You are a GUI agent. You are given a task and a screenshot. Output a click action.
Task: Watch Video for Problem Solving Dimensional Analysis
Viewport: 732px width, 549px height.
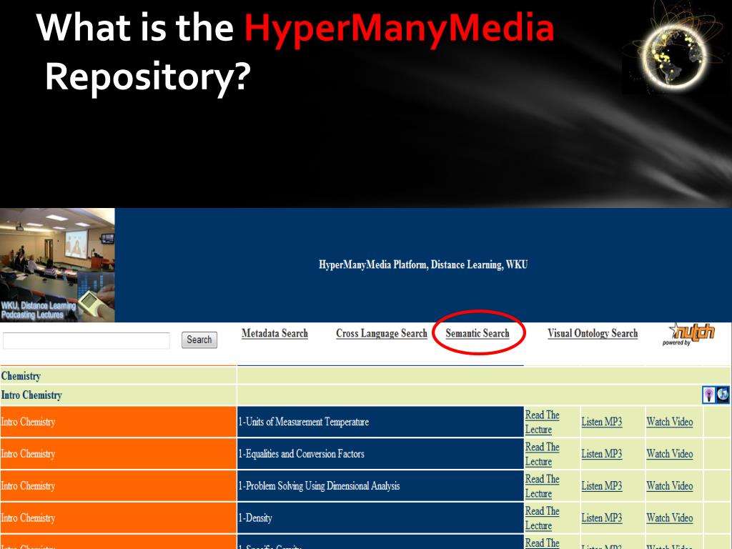[669, 486]
